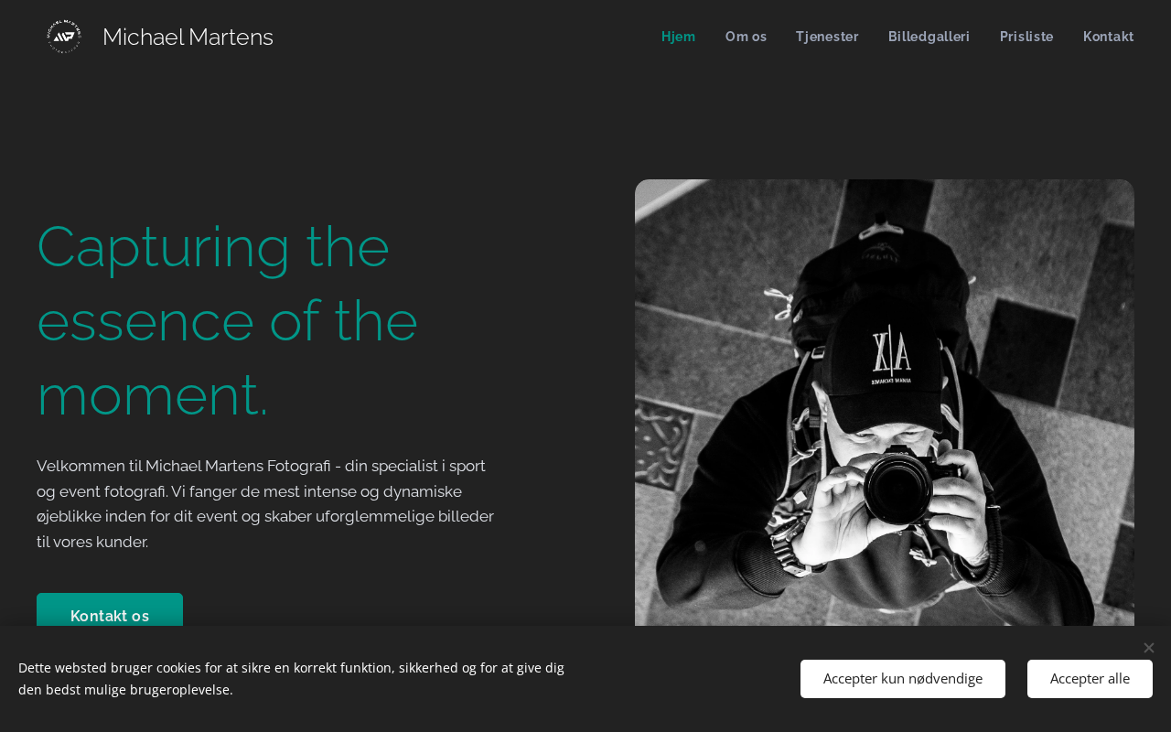Open the Tjenester navigation link
Screen dimensions: 1171x732
827,37
